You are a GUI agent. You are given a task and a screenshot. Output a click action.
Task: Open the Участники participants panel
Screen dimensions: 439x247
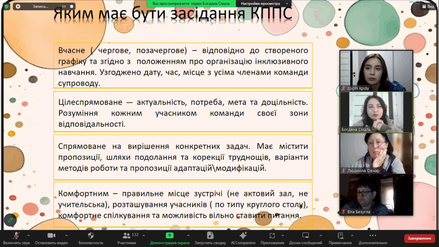coord(126,235)
